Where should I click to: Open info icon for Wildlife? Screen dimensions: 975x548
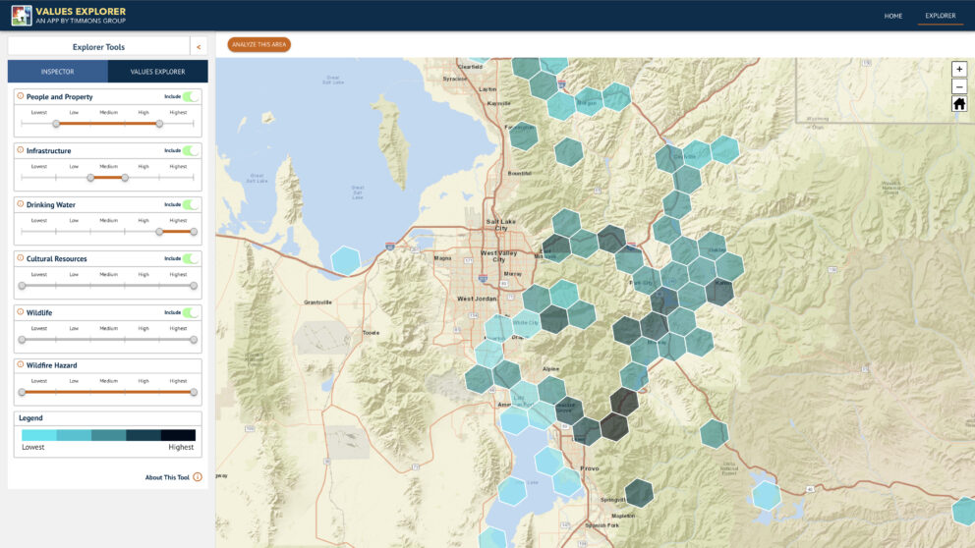[x=21, y=312]
